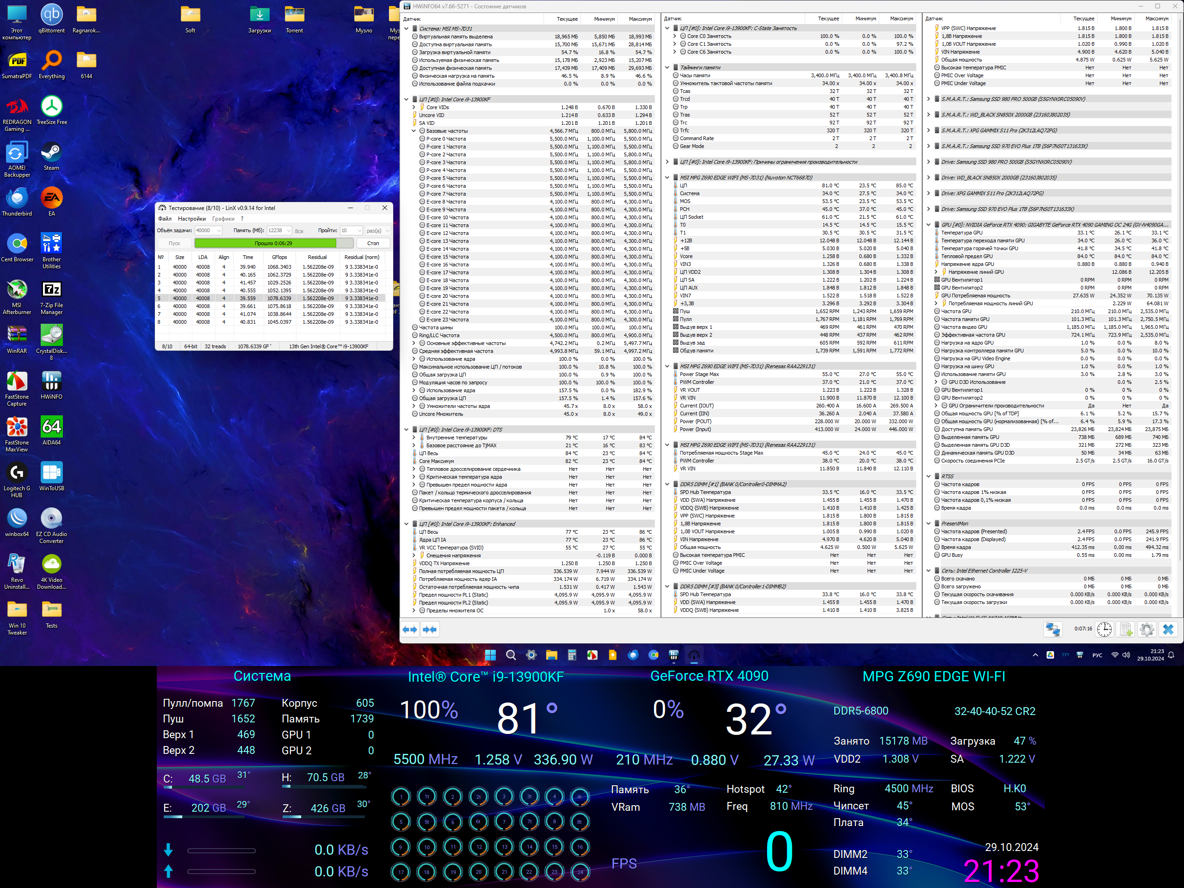Click the log file icon with green plus
Image resolution: width=1184 pixels, height=888 pixels.
coord(1126,629)
